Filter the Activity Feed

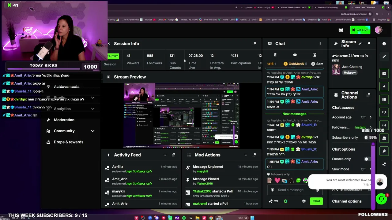165,155
